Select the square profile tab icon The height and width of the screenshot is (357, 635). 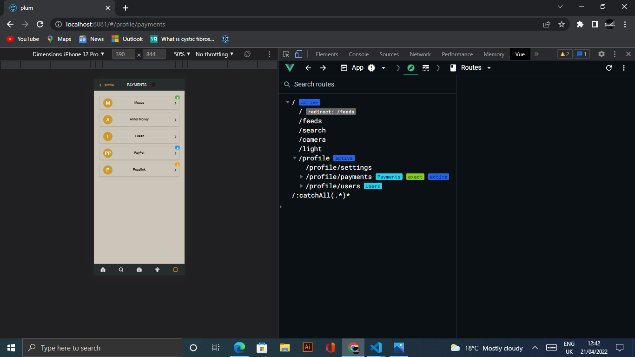pyautogui.click(x=175, y=270)
